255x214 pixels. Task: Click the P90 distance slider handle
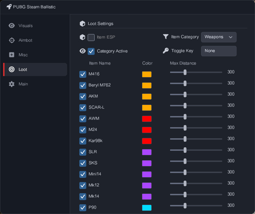[x=185, y=206]
